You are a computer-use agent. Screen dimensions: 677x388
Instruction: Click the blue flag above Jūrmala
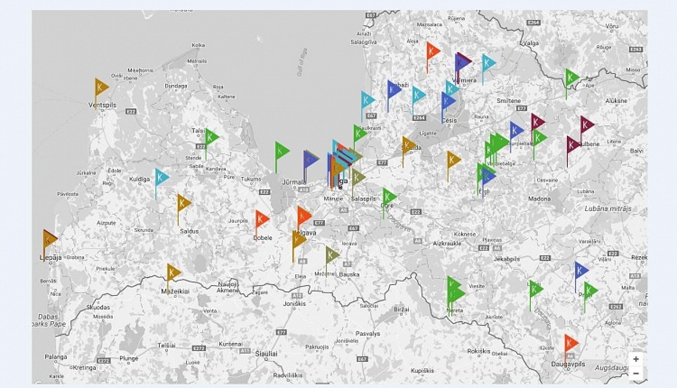coord(311,159)
